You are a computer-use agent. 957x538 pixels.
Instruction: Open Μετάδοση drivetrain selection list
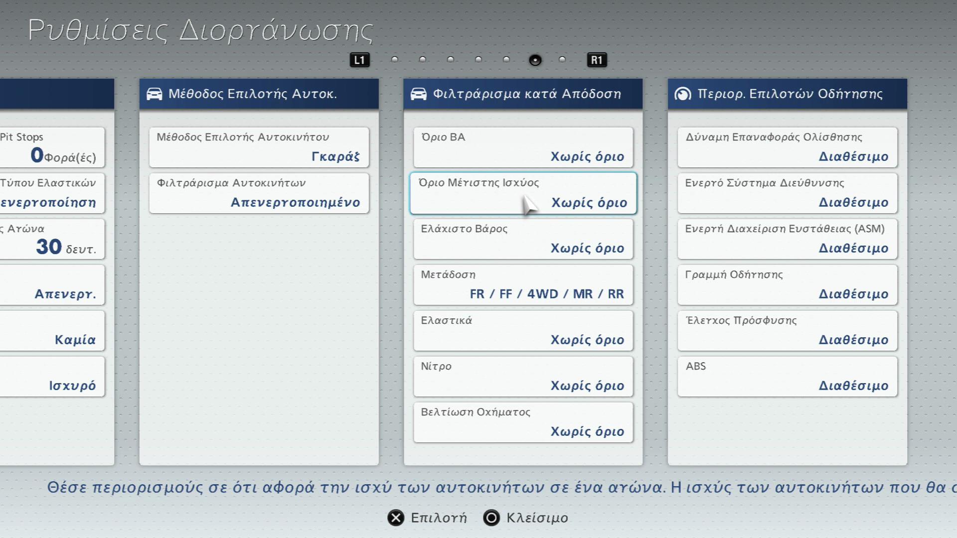[x=523, y=285]
